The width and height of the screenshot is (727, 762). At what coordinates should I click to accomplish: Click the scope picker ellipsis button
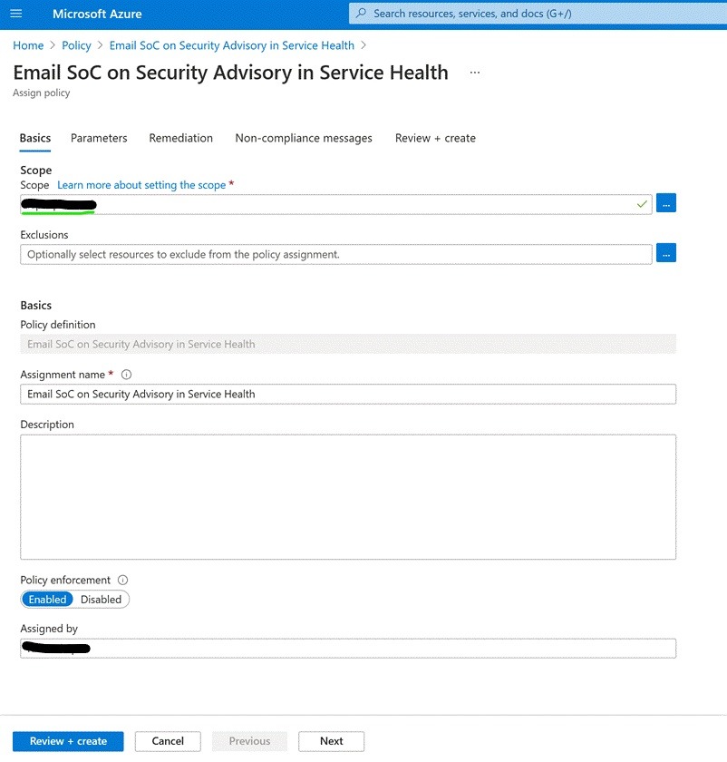tap(666, 204)
